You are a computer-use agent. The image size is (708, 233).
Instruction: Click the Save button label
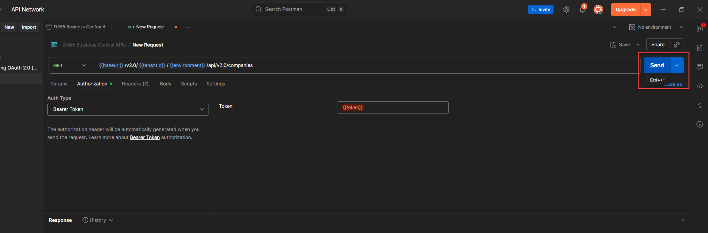(x=625, y=45)
